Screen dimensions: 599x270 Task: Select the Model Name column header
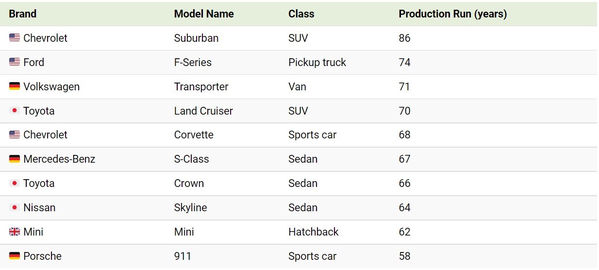point(204,14)
